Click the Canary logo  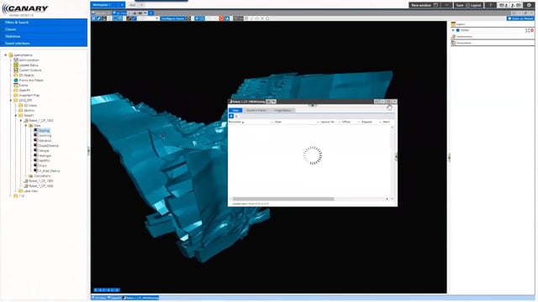click(x=24, y=8)
